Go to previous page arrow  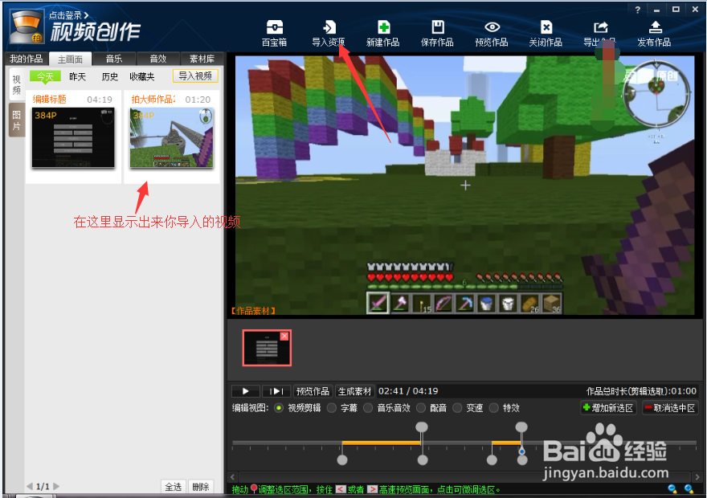30,486
